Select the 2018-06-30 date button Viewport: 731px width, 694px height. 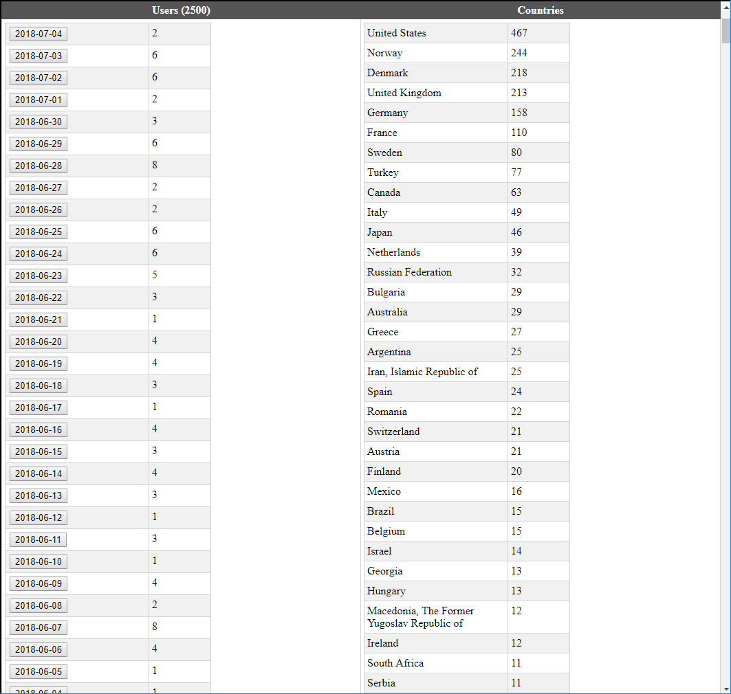point(39,122)
